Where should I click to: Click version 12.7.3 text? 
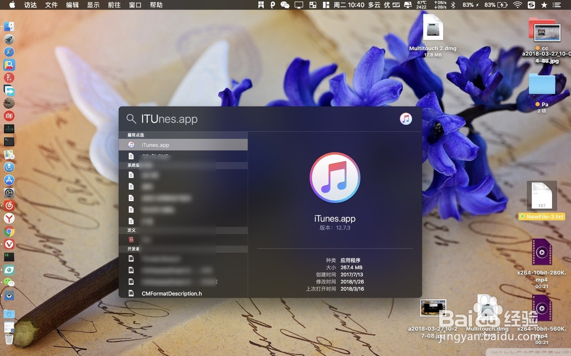coord(335,228)
